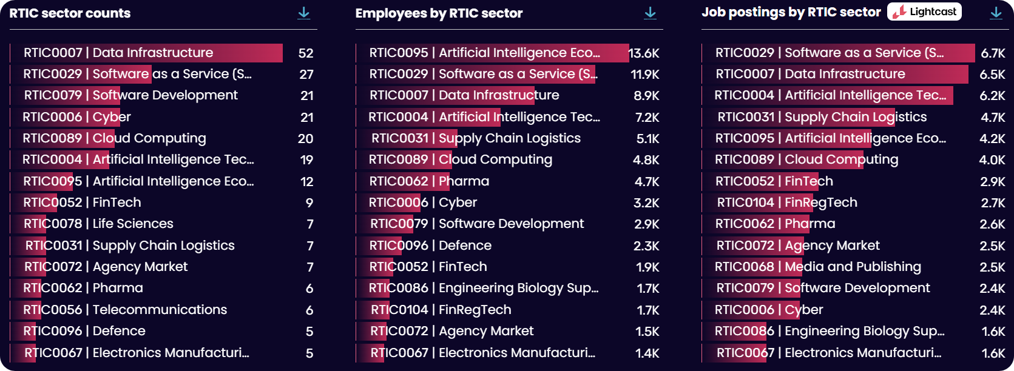This screenshot has width=1014, height=371.
Task: Click the Employees by RTIC sector title
Action: pos(439,13)
